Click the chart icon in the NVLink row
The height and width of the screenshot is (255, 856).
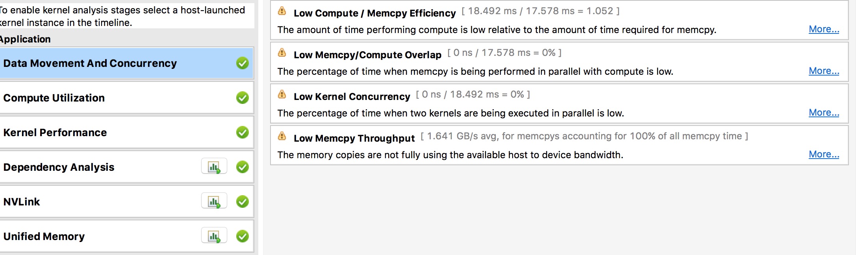[x=214, y=201]
